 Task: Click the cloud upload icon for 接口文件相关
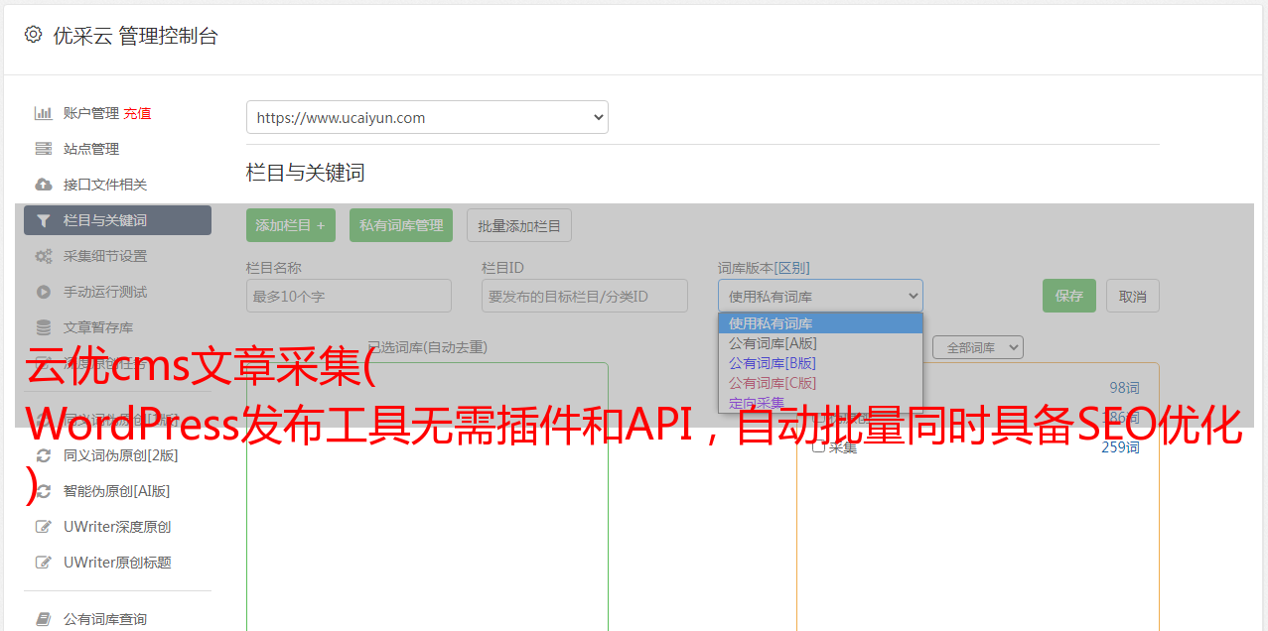click(43, 185)
